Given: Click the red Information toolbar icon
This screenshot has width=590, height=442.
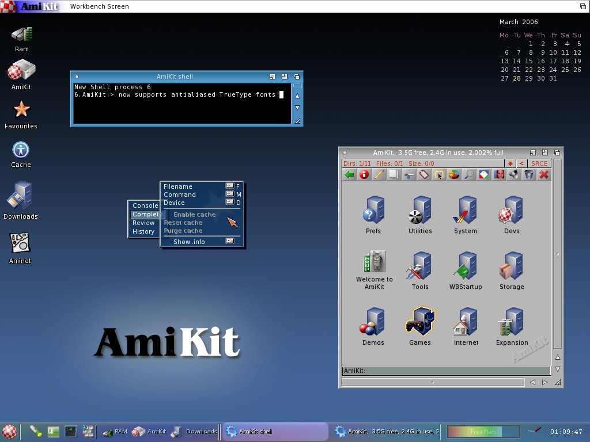Looking at the screenshot, I should coord(364,174).
